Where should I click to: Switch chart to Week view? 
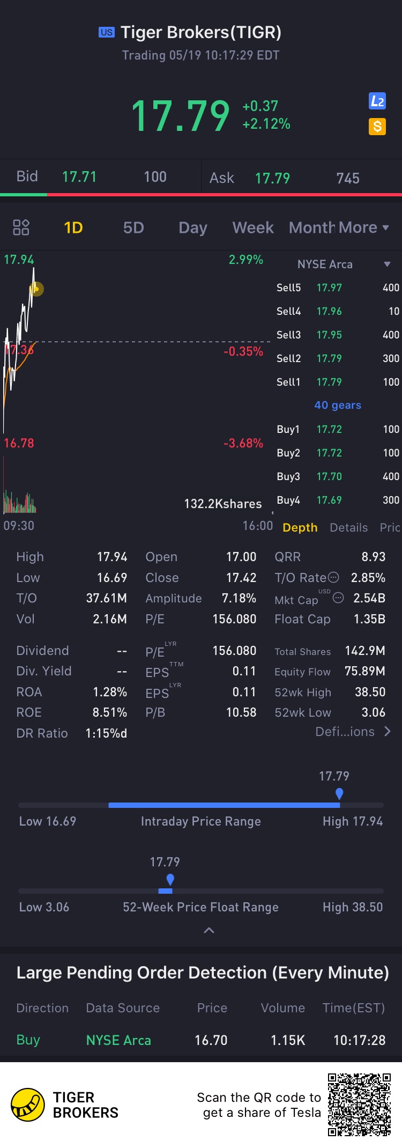click(x=253, y=227)
